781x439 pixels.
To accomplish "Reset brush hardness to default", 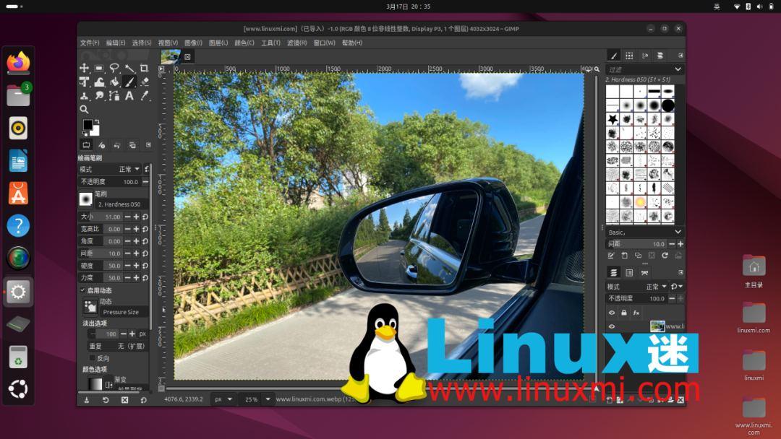I will tap(145, 266).
